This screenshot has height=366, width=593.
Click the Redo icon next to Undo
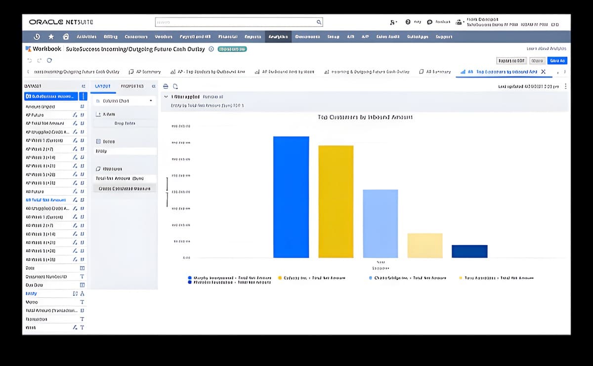coord(39,60)
